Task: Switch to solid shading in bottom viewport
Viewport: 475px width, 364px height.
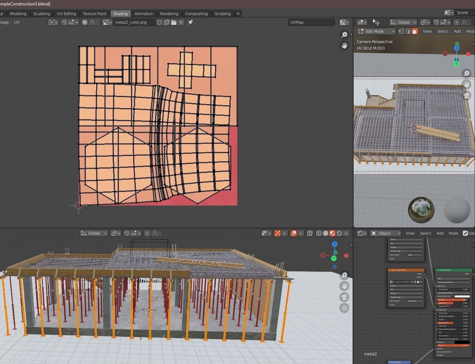Action: (326, 233)
